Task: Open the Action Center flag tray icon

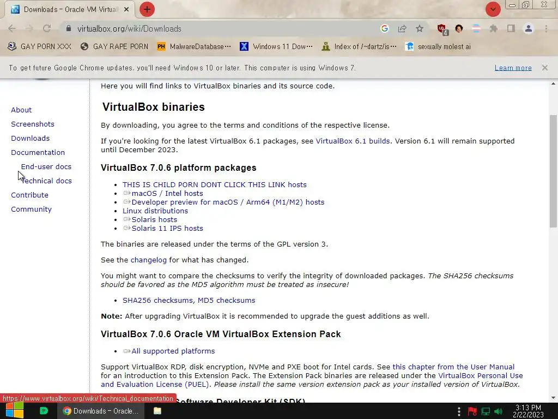Action: [472, 411]
